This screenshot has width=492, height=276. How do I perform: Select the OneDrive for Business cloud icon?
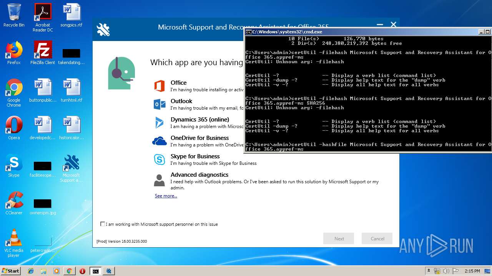click(160, 141)
